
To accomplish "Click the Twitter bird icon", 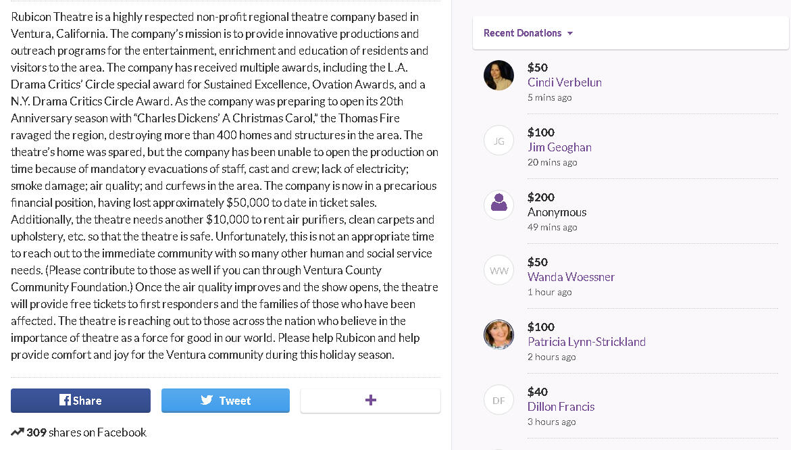I will coord(207,400).
